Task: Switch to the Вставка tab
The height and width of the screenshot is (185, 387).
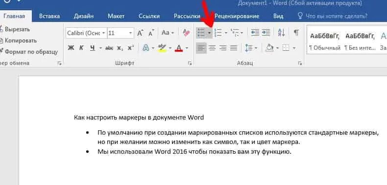Action: click(49, 16)
